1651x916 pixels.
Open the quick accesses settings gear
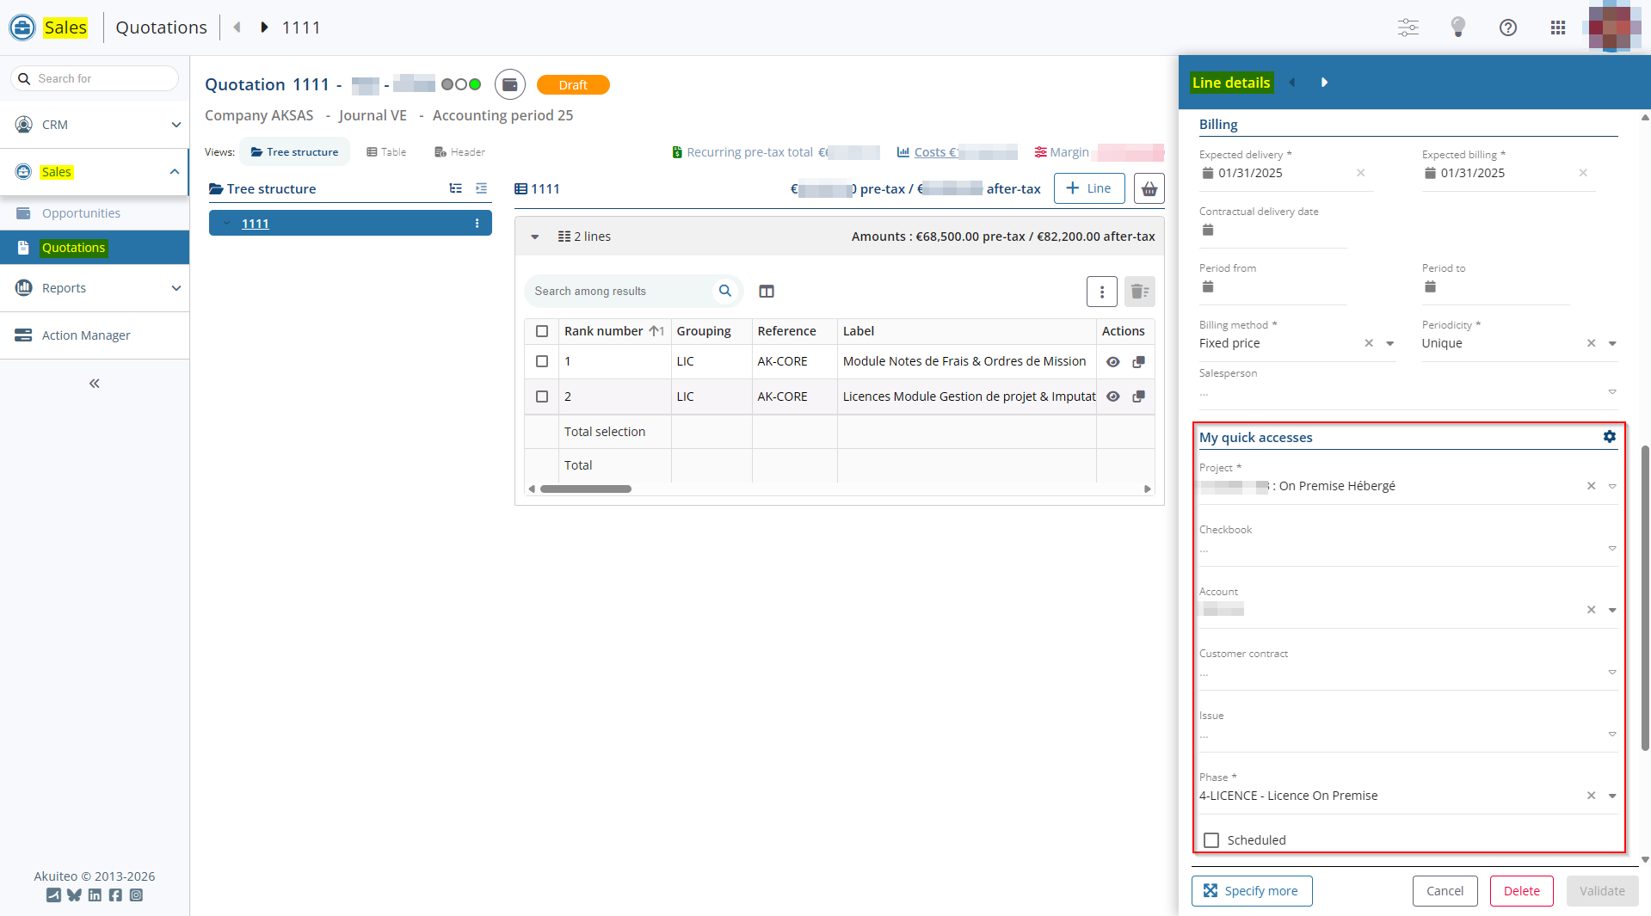tap(1609, 437)
